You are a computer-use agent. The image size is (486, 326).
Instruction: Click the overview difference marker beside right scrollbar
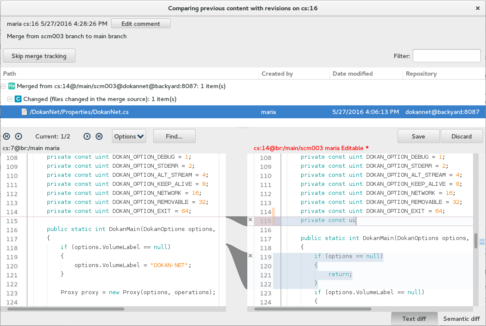coord(482,242)
